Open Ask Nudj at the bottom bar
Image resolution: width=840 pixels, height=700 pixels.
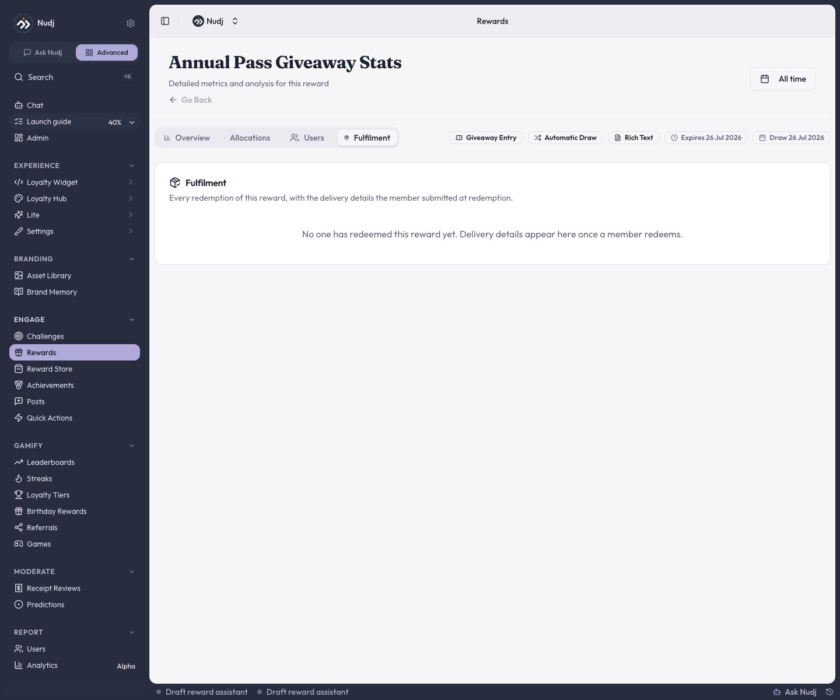pyautogui.click(x=794, y=692)
